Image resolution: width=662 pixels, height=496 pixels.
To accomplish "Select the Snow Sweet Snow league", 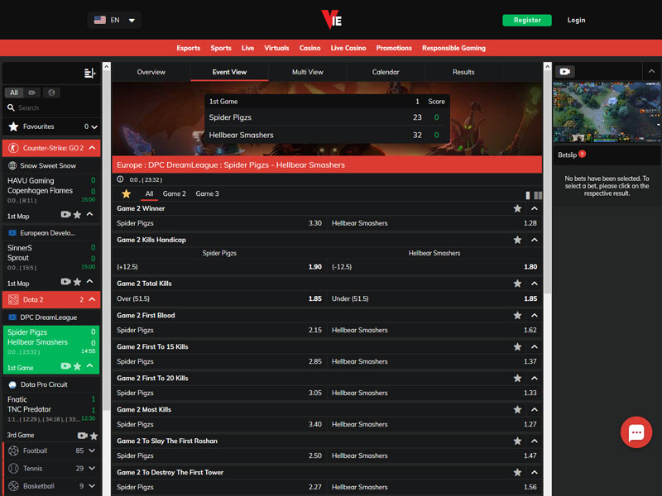I will [x=48, y=166].
